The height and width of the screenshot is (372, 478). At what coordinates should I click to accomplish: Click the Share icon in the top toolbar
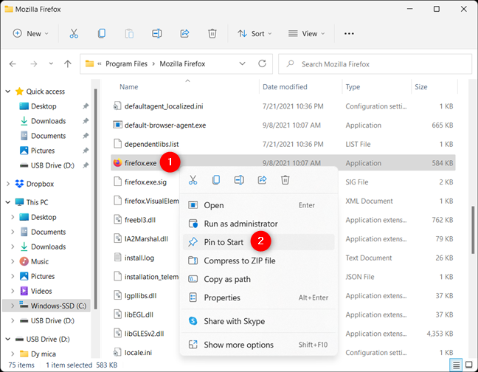(x=184, y=33)
